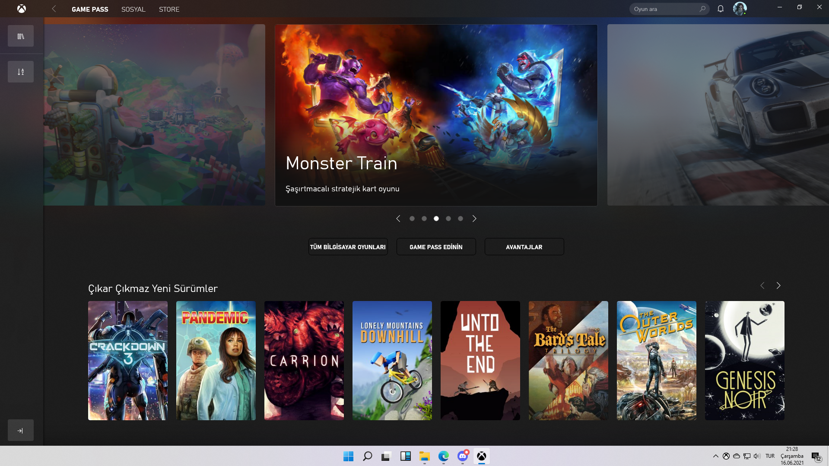Open the library sidebar icon

[21, 36]
